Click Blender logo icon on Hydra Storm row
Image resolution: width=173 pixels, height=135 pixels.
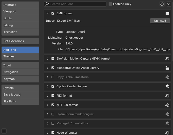(167, 114)
